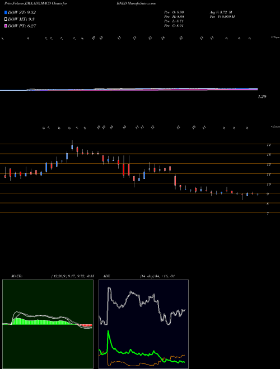Click the ADX indicator chart panel

coord(143,324)
